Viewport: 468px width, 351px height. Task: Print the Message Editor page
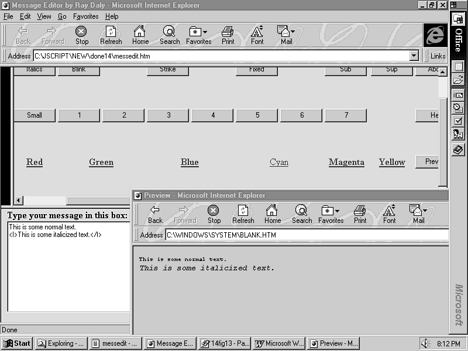click(x=228, y=35)
